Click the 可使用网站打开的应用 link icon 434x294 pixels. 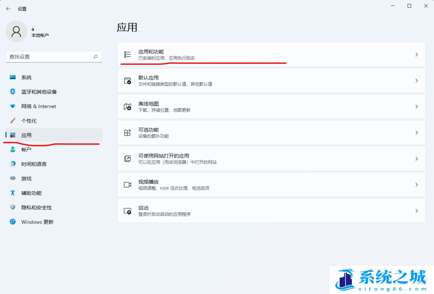127,158
